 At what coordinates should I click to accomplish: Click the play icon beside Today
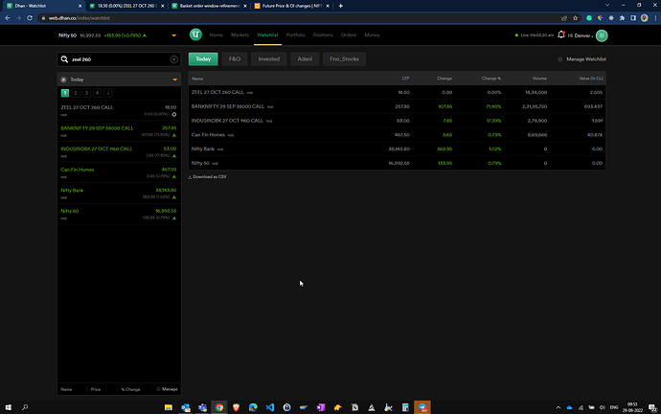coord(63,80)
